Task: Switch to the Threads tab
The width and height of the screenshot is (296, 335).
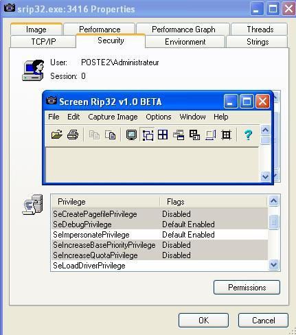Action: tap(260, 30)
